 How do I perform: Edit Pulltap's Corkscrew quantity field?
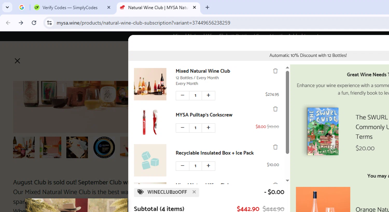coord(196,128)
